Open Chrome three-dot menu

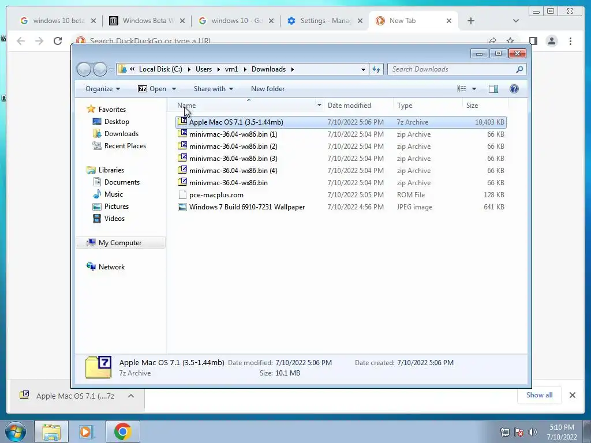coord(570,41)
